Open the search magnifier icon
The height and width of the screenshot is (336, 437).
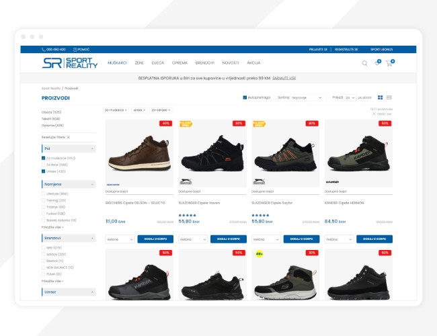pyautogui.click(x=364, y=63)
